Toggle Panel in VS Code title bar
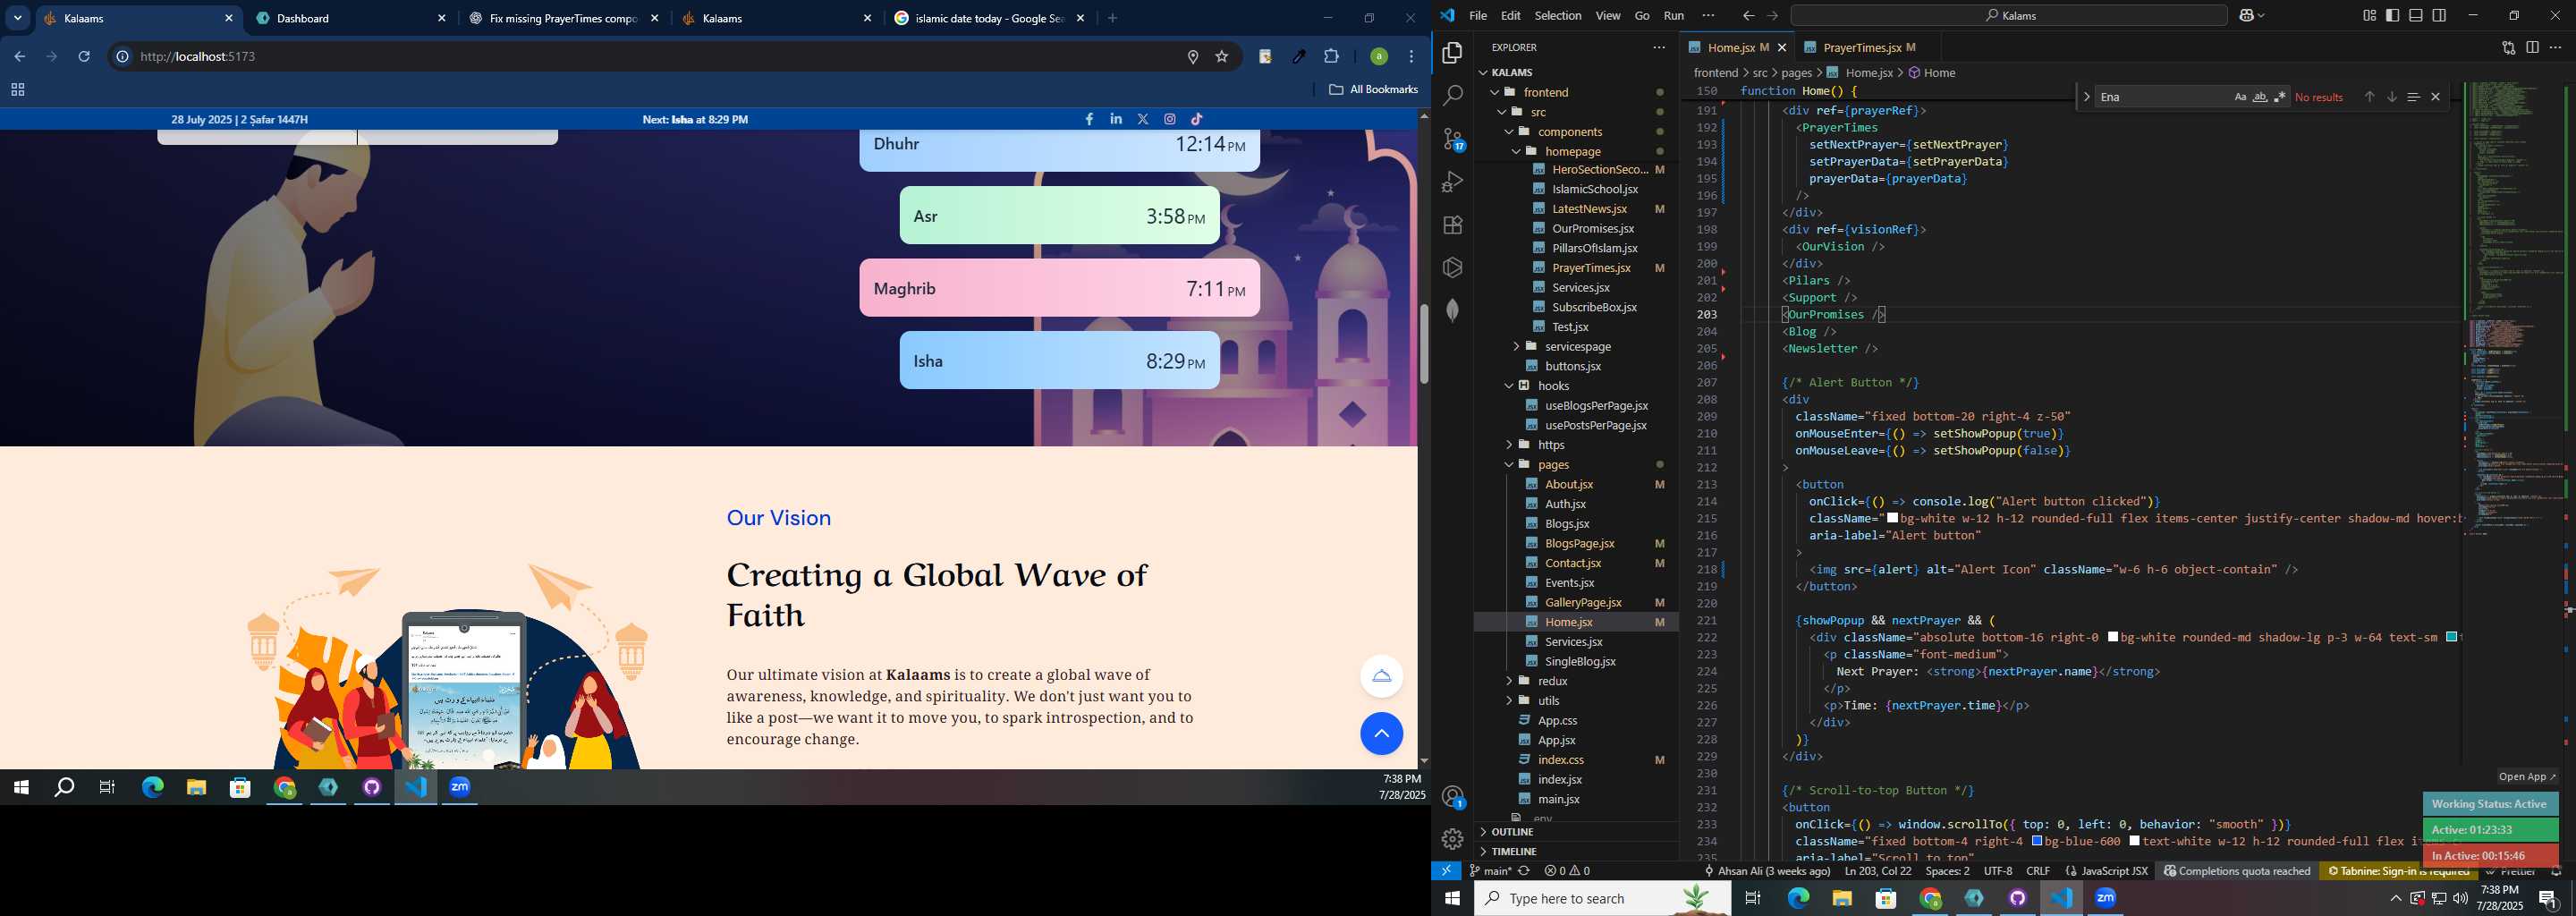Screen dimensions: 2576x916 (x=2415, y=15)
